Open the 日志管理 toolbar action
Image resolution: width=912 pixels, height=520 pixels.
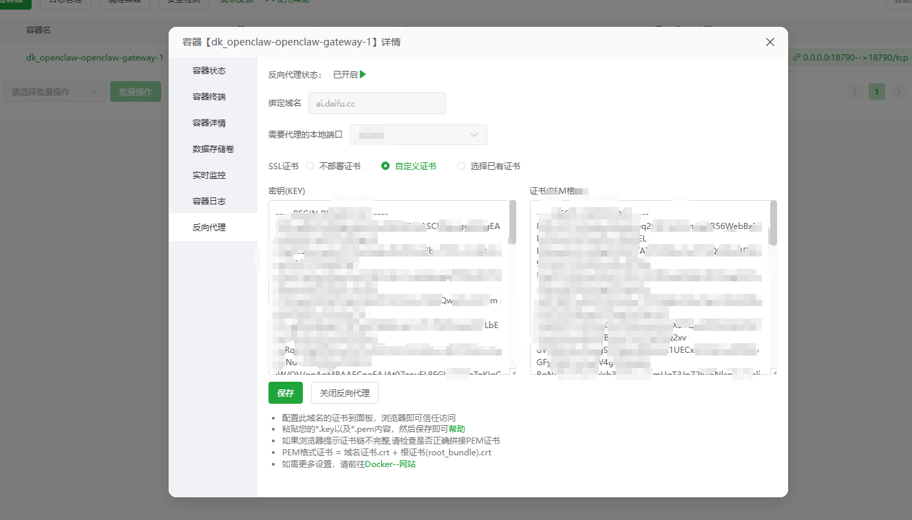pos(65,3)
